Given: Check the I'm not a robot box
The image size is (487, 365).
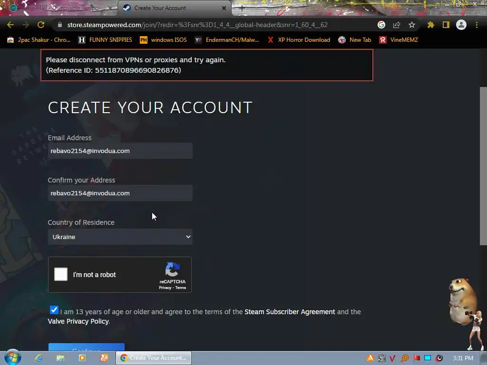Looking at the screenshot, I should 61,274.
